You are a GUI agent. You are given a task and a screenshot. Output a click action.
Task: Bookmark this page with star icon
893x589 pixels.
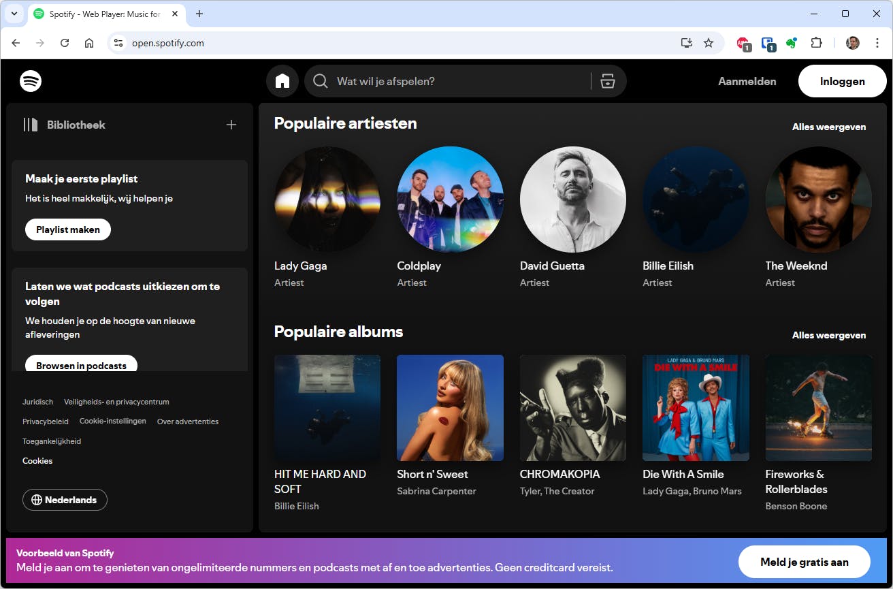click(x=709, y=43)
